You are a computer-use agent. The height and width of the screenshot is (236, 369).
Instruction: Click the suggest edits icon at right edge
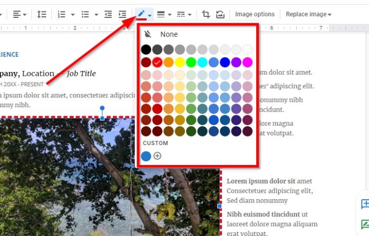pos(365,224)
